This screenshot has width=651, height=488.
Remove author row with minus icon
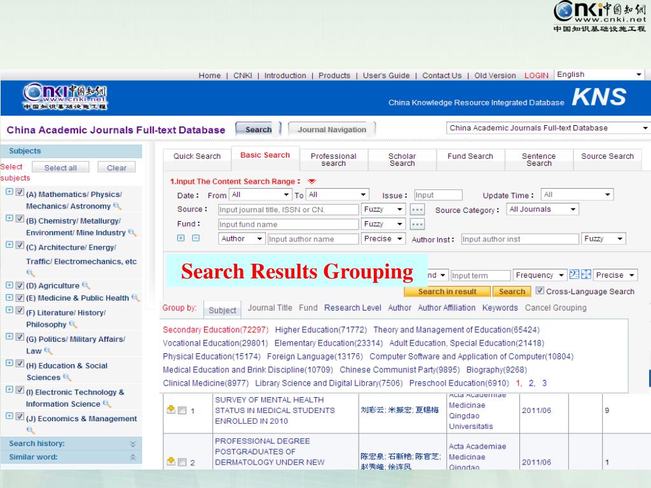pos(196,238)
